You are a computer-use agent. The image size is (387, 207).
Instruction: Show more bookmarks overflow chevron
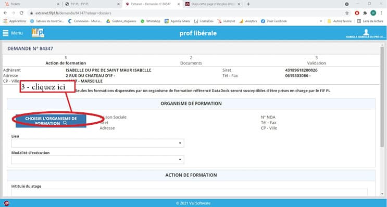(321, 21)
